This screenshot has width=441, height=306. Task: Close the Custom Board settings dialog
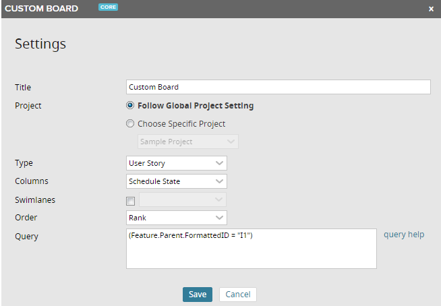click(x=431, y=9)
